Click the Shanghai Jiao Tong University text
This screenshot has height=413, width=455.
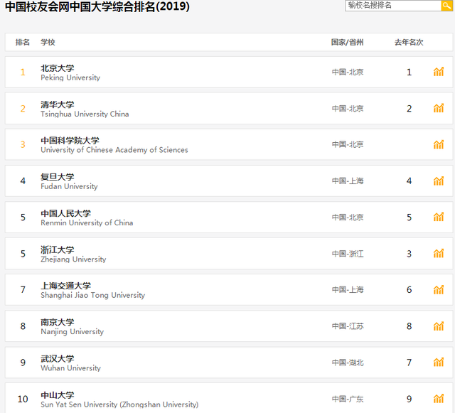coord(93,296)
